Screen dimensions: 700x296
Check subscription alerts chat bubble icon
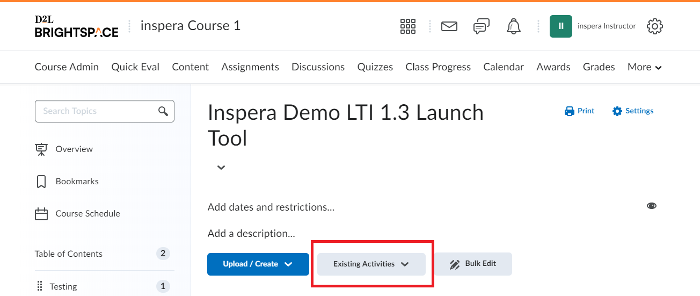481,26
